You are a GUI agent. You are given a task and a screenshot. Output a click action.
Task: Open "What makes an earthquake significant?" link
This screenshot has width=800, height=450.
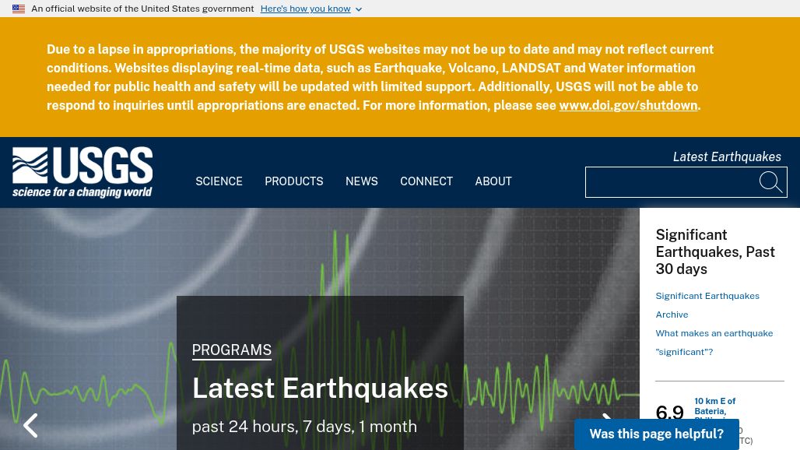tap(714, 334)
